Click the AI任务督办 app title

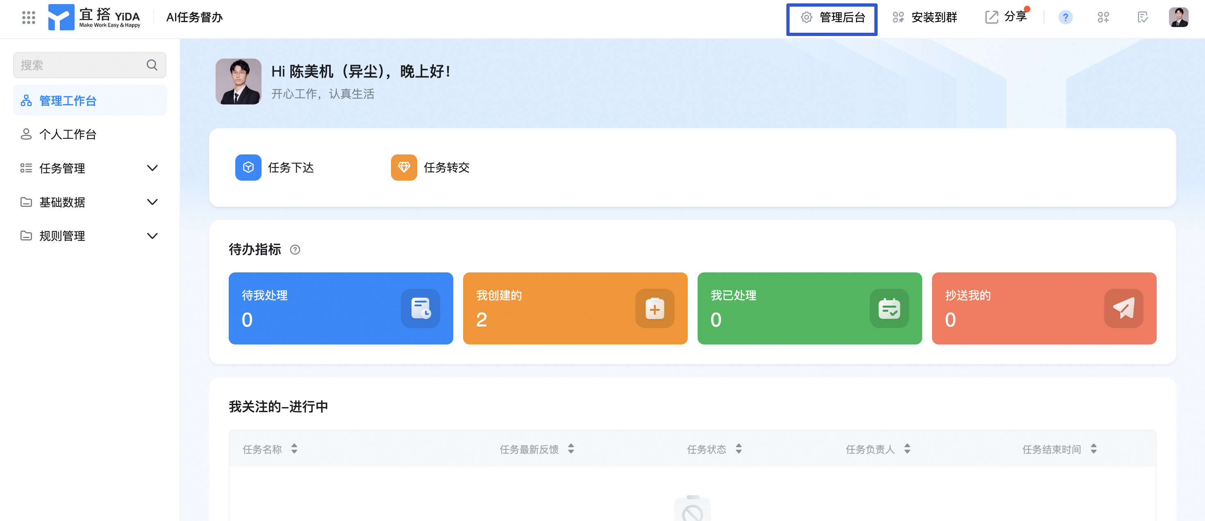(x=195, y=17)
